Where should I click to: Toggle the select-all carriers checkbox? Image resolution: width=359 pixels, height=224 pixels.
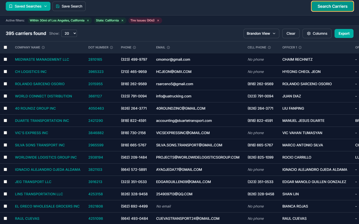tap(5, 47)
